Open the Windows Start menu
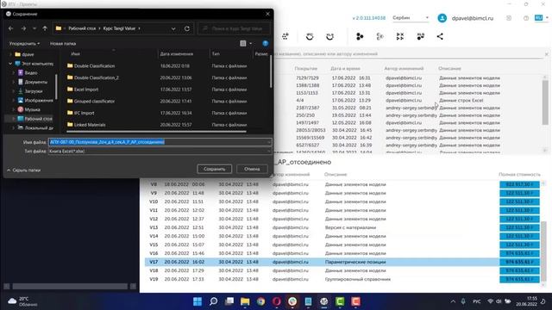This screenshot has width=552, height=310. tap(198, 301)
